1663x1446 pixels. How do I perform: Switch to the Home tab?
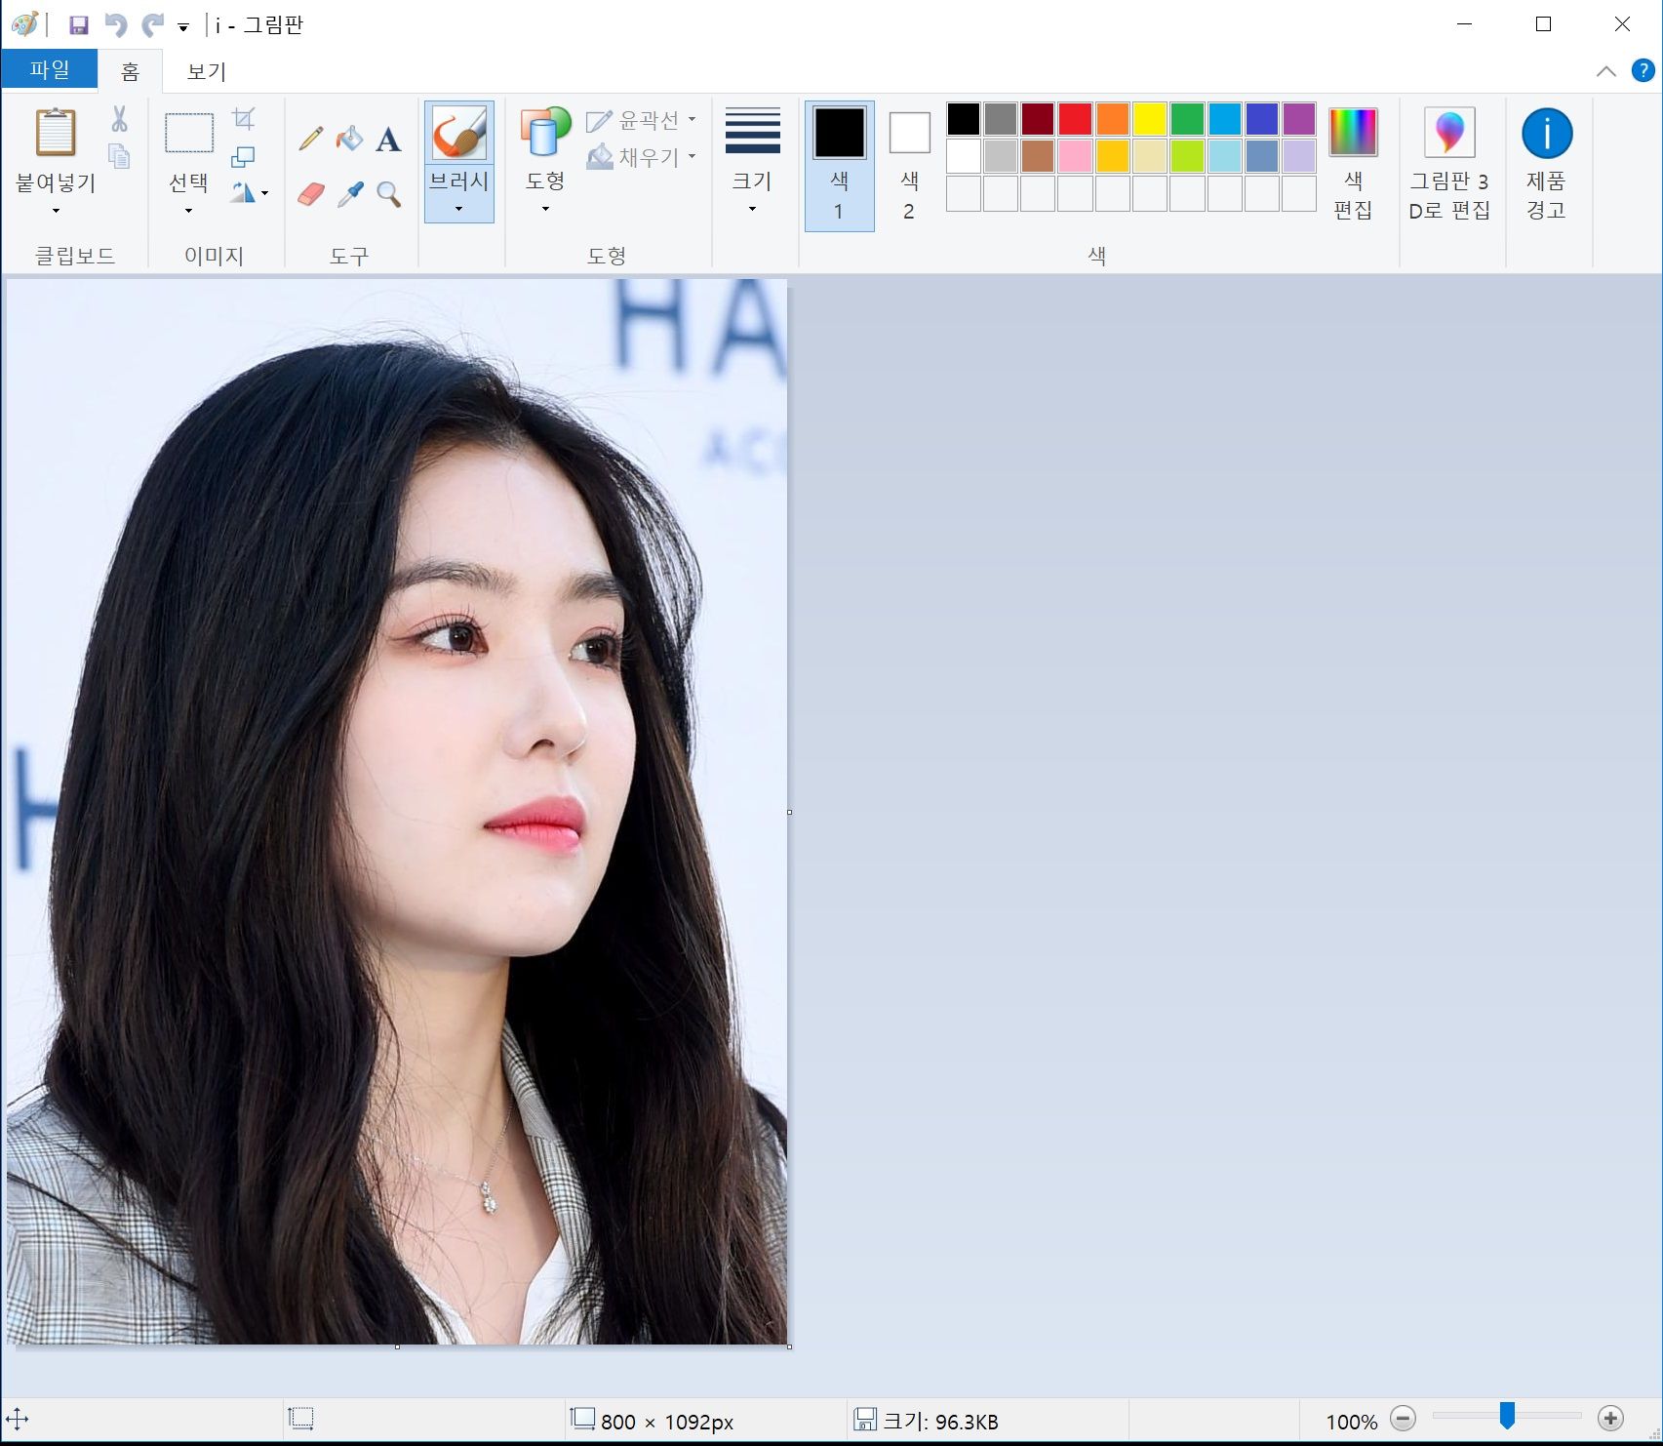tap(130, 71)
